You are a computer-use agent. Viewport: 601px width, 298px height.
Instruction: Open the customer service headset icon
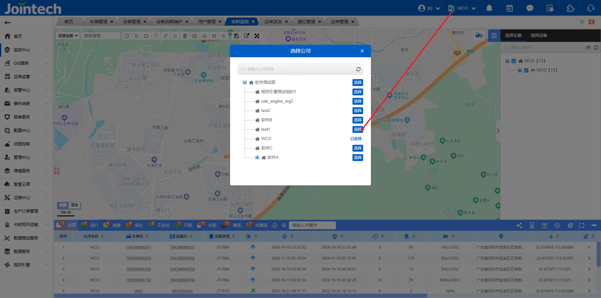591,8
